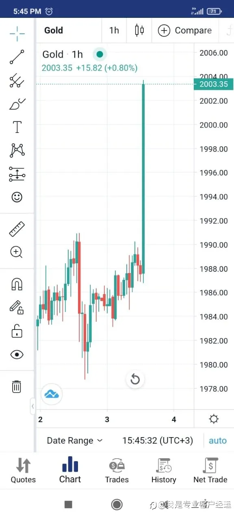
Task: Open the pitchfork drawing tools
Action: 17,80
